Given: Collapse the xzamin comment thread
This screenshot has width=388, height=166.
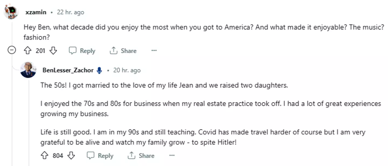Looking at the screenshot, I should 12,50.
